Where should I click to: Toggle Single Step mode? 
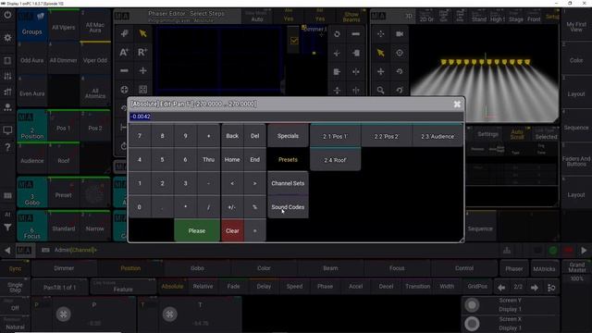click(x=15, y=287)
